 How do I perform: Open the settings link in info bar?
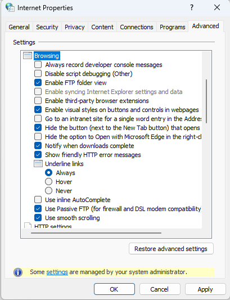point(57,272)
